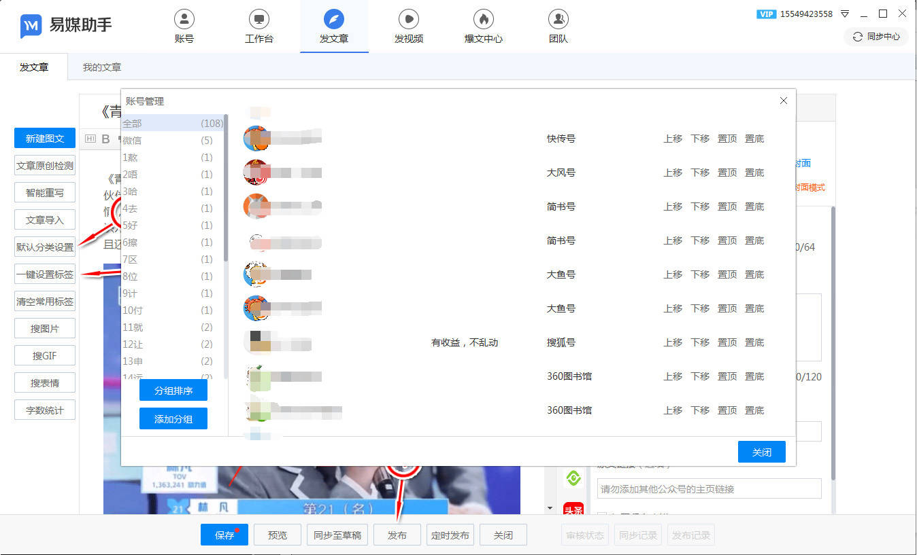The width and height of the screenshot is (917, 555).
Task: Switch to the 发文章 sub-tab
Action: coord(34,67)
